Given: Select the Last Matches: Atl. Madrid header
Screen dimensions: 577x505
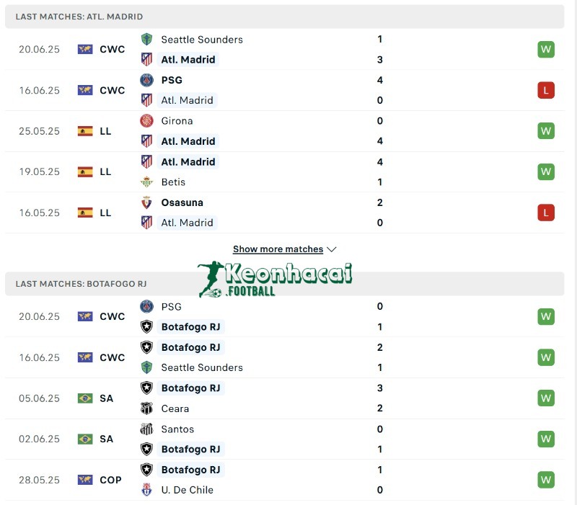Looking at the screenshot, I should coord(79,17).
